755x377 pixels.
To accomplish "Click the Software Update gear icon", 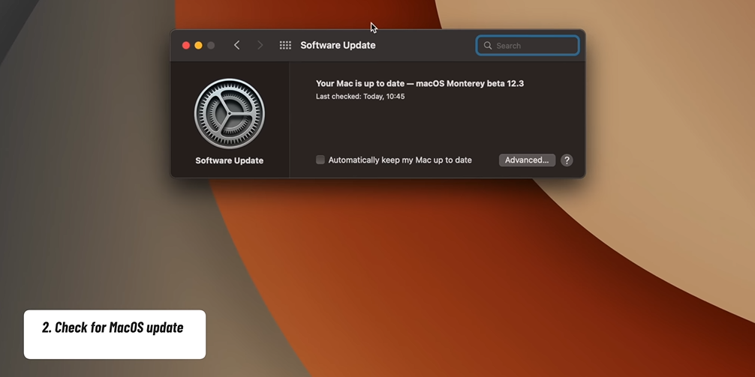I will click(x=229, y=113).
